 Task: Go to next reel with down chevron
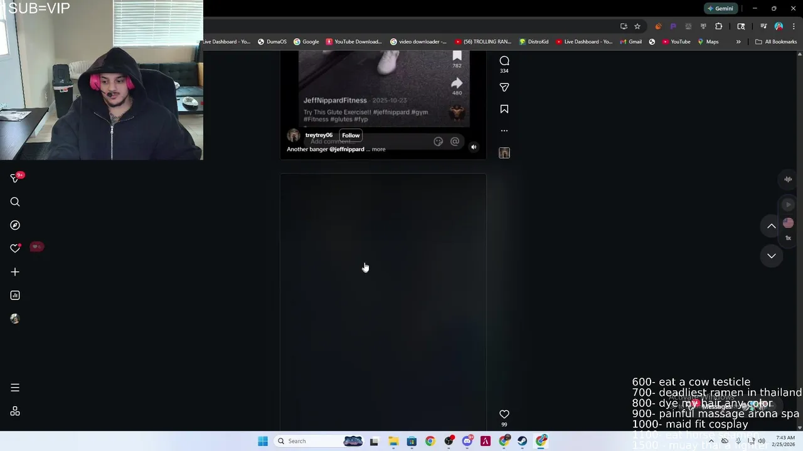[772, 256]
